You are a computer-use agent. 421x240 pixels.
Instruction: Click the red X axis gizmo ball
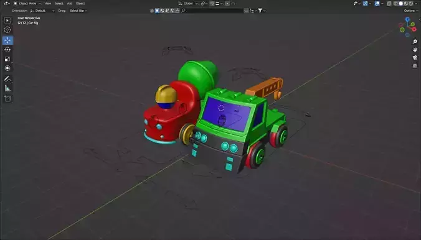coord(414,29)
